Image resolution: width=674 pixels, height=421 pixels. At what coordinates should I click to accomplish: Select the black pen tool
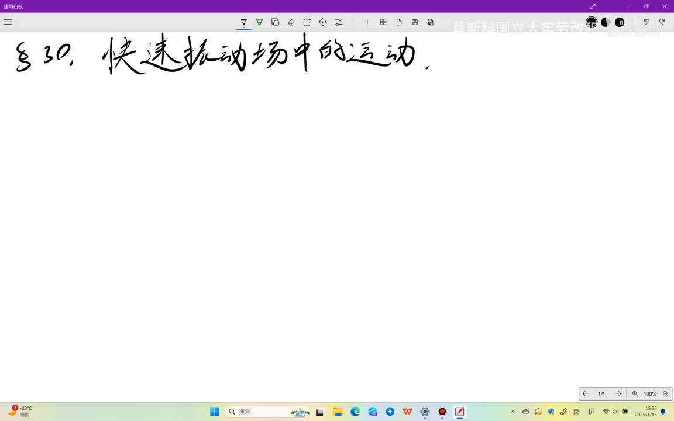[x=244, y=22]
